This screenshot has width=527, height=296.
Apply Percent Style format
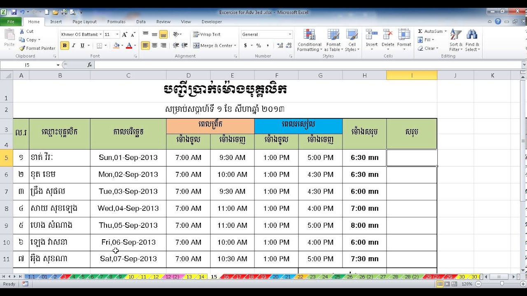coord(259,46)
